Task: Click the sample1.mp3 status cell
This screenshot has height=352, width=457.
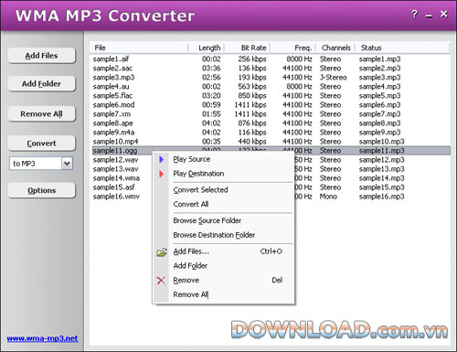Action: [379, 59]
